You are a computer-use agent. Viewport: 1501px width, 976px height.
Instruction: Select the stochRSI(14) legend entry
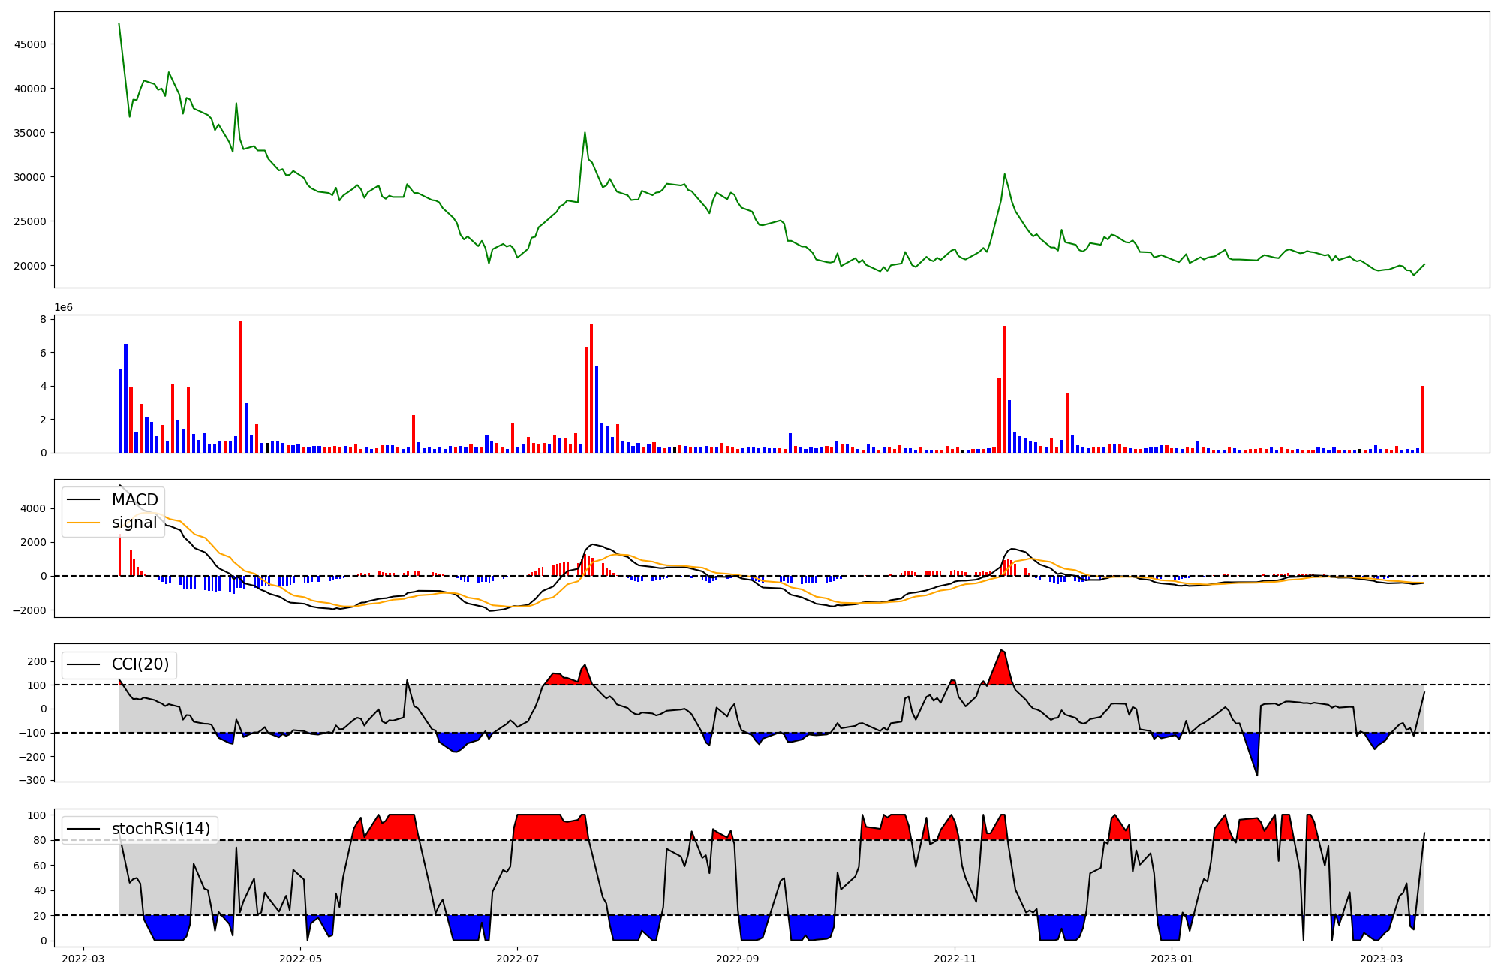161,829
